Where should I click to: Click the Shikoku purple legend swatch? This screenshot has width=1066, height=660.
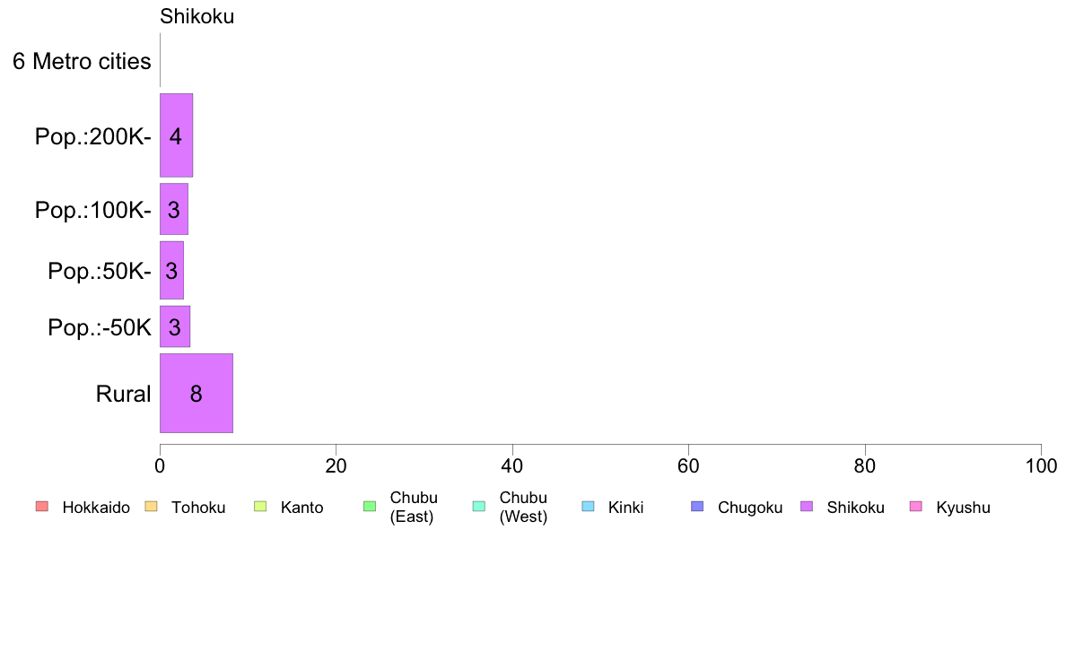pyautogui.click(x=807, y=507)
